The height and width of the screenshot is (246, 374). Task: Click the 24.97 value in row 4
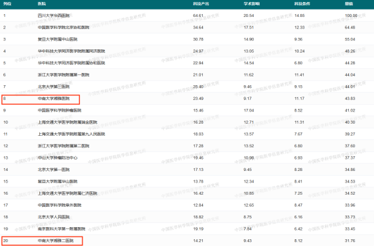pos(198,51)
